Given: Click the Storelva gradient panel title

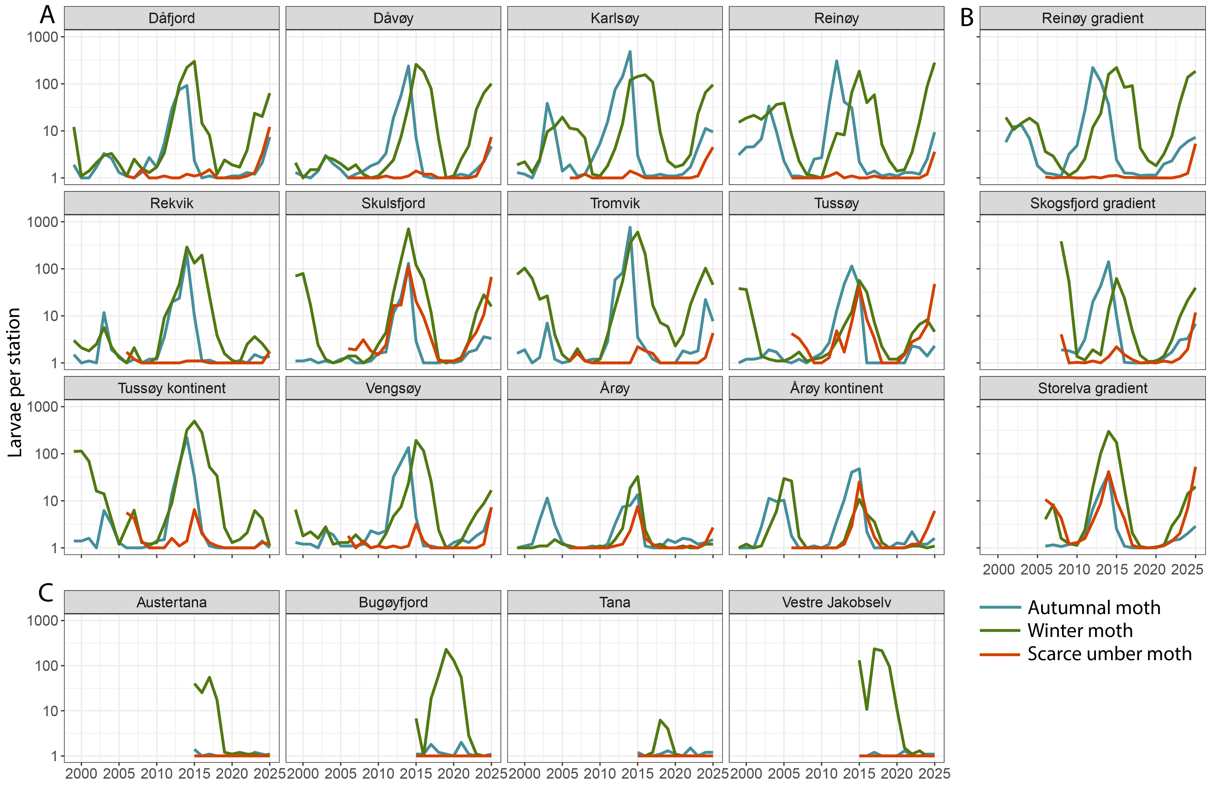Looking at the screenshot, I should pyautogui.click(x=1092, y=388).
